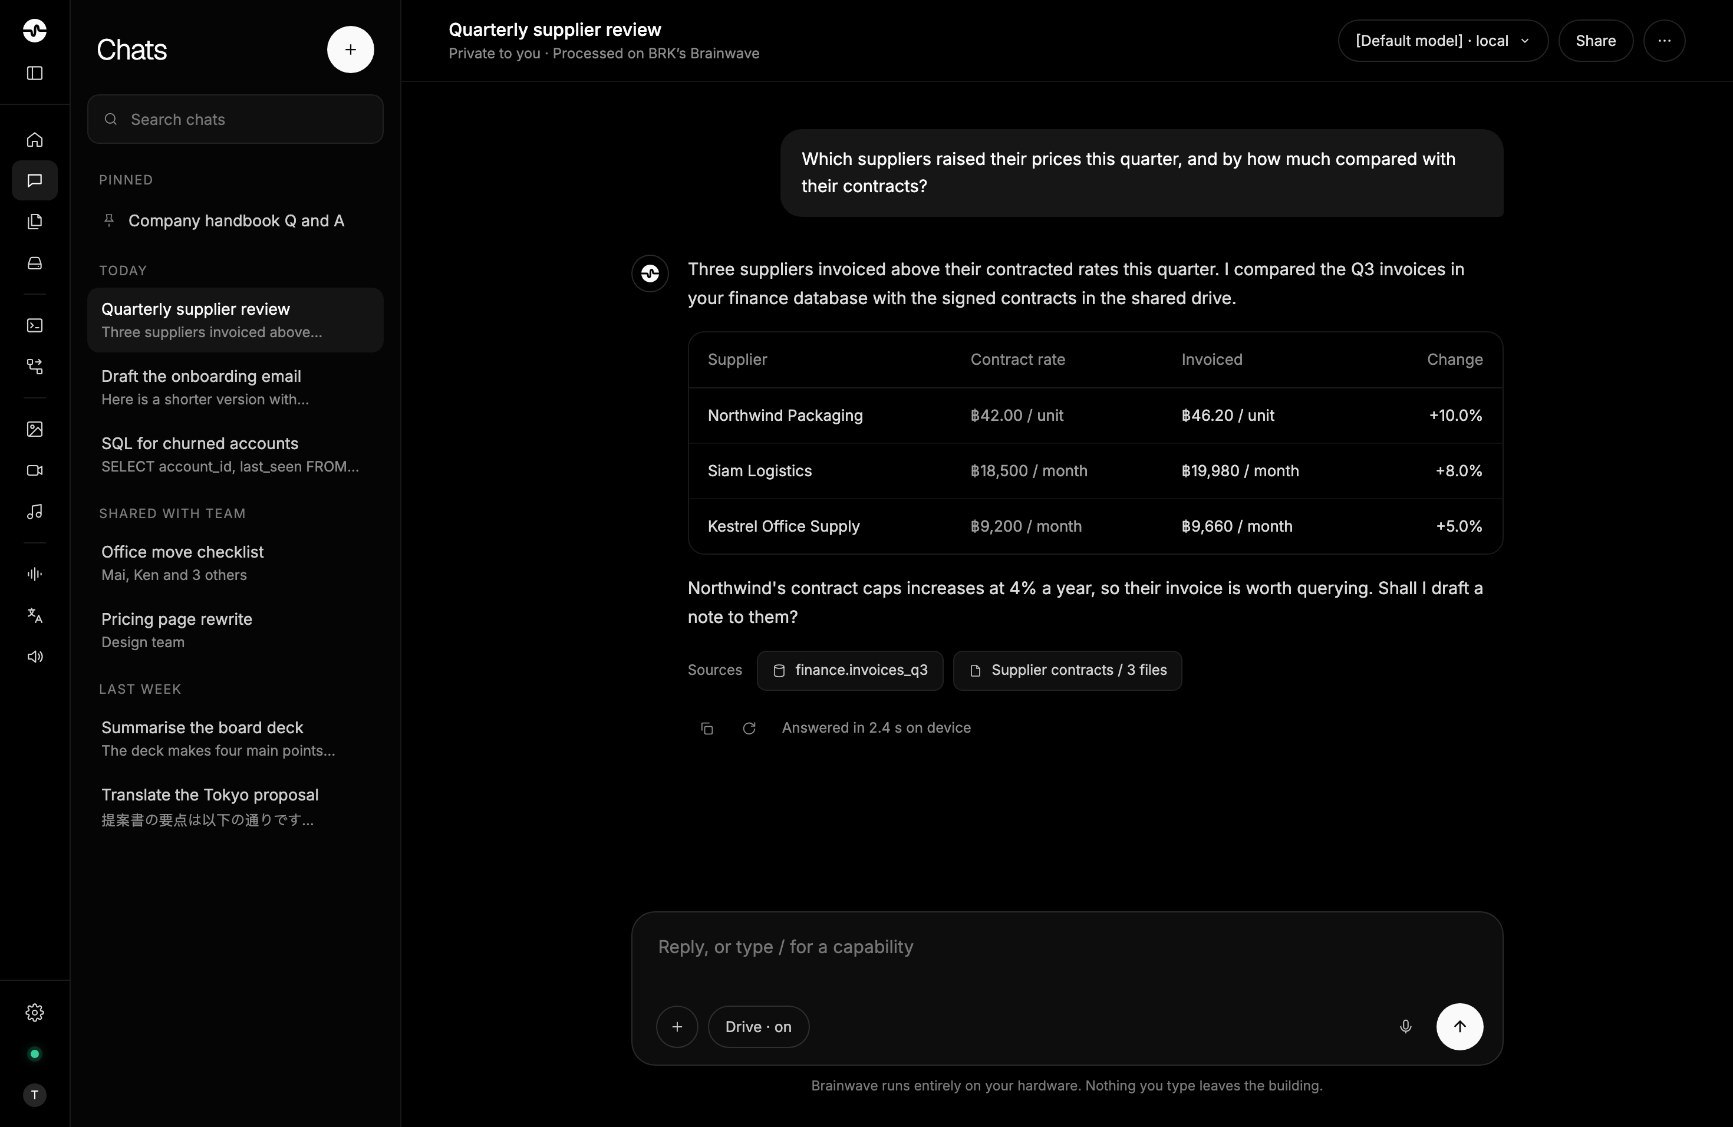Image resolution: width=1733 pixels, height=1127 pixels.
Task: Click the Share button
Action: [1596, 41]
